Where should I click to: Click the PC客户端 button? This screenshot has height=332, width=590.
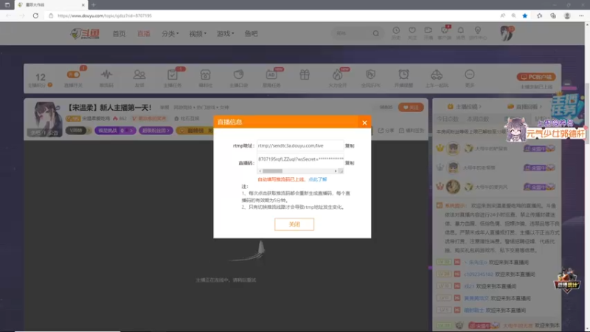tap(536, 77)
